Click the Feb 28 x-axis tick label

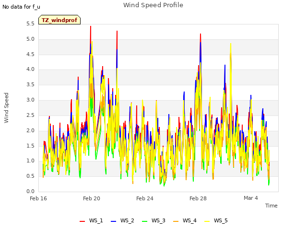coord(198,198)
